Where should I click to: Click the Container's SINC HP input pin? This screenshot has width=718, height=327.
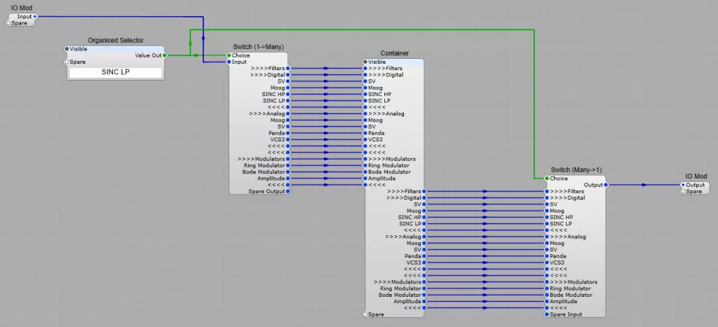point(365,95)
